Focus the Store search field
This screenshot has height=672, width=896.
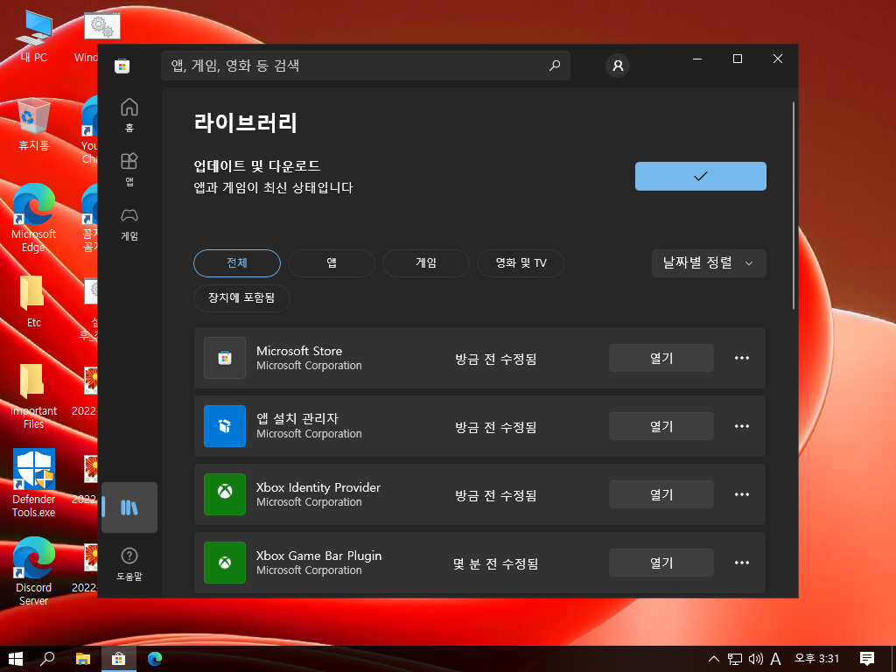366,66
